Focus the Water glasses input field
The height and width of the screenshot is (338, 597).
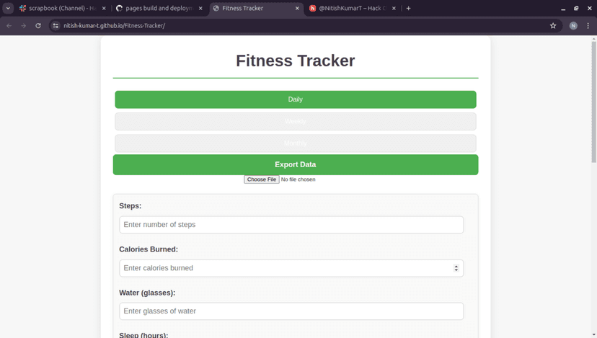coord(291,311)
